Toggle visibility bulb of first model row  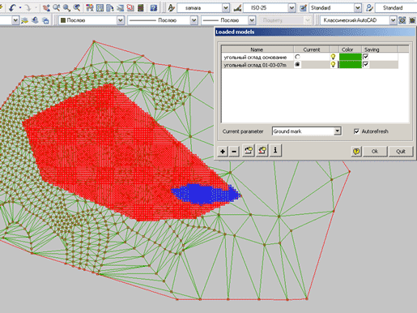click(x=333, y=57)
